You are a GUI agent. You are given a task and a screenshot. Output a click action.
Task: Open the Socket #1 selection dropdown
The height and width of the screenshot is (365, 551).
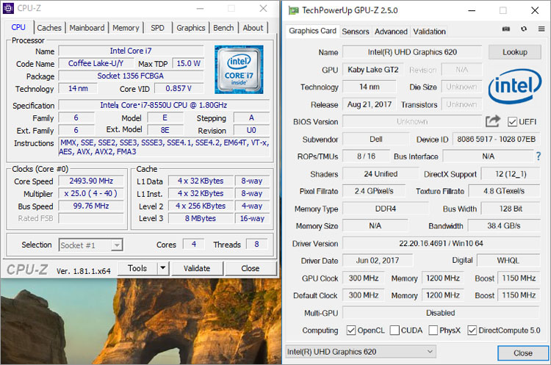(x=90, y=245)
